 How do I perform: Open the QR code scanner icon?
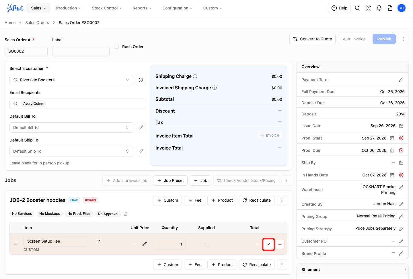pos(368,8)
